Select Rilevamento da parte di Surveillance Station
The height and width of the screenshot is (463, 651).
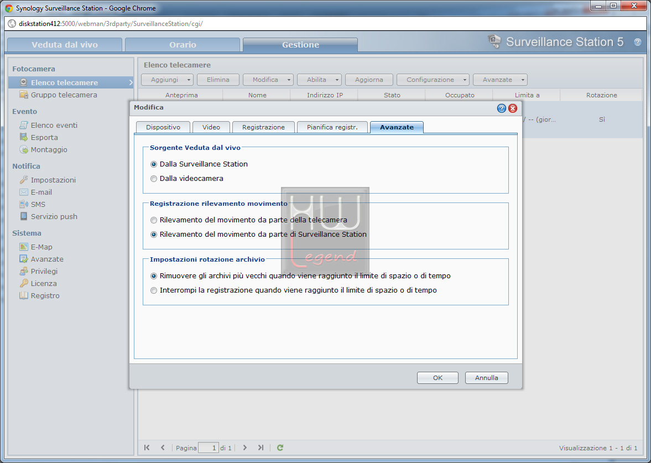(x=154, y=235)
